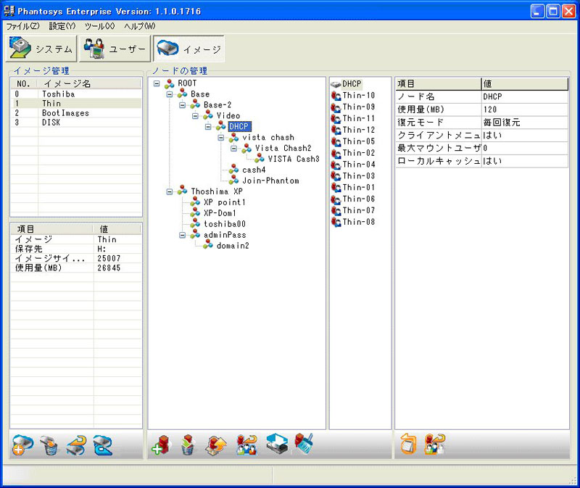Image resolution: width=580 pixels, height=488 pixels.
Task: Click the orange notepad refresh icon
Action: pos(408,444)
